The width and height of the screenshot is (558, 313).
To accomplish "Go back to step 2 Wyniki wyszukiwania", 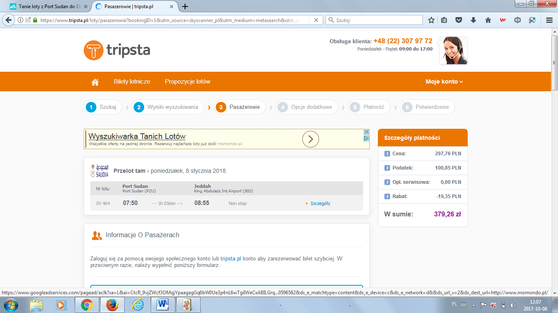I will 168,107.
